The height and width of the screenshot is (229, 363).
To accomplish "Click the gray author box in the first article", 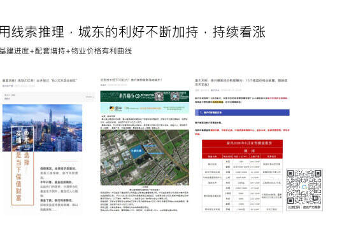I will point(48,97).
